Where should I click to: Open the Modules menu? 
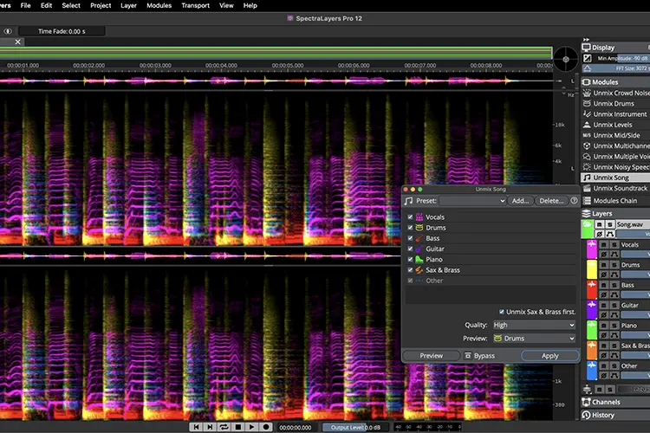point(159,5)
